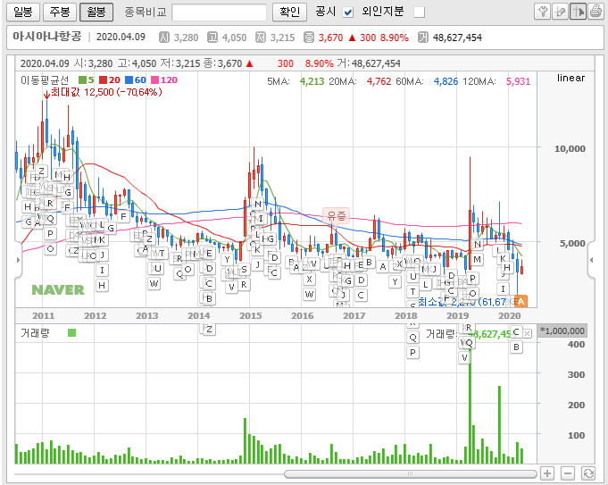
Task: Enable the 외인지분 foreign ownership checkbox
Action: [419, 13]
